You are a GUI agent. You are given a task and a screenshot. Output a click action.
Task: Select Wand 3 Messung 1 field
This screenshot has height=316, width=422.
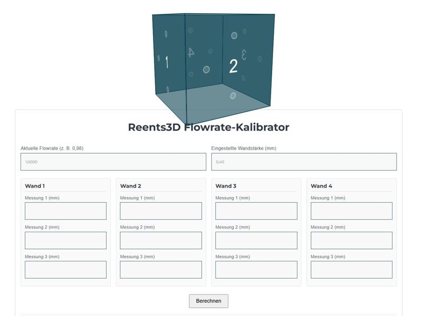click(256, 211)
